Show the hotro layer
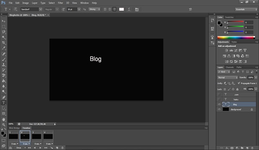Image resolution: width=259 pixels, height=150 pixels. (x=219, y=99)
